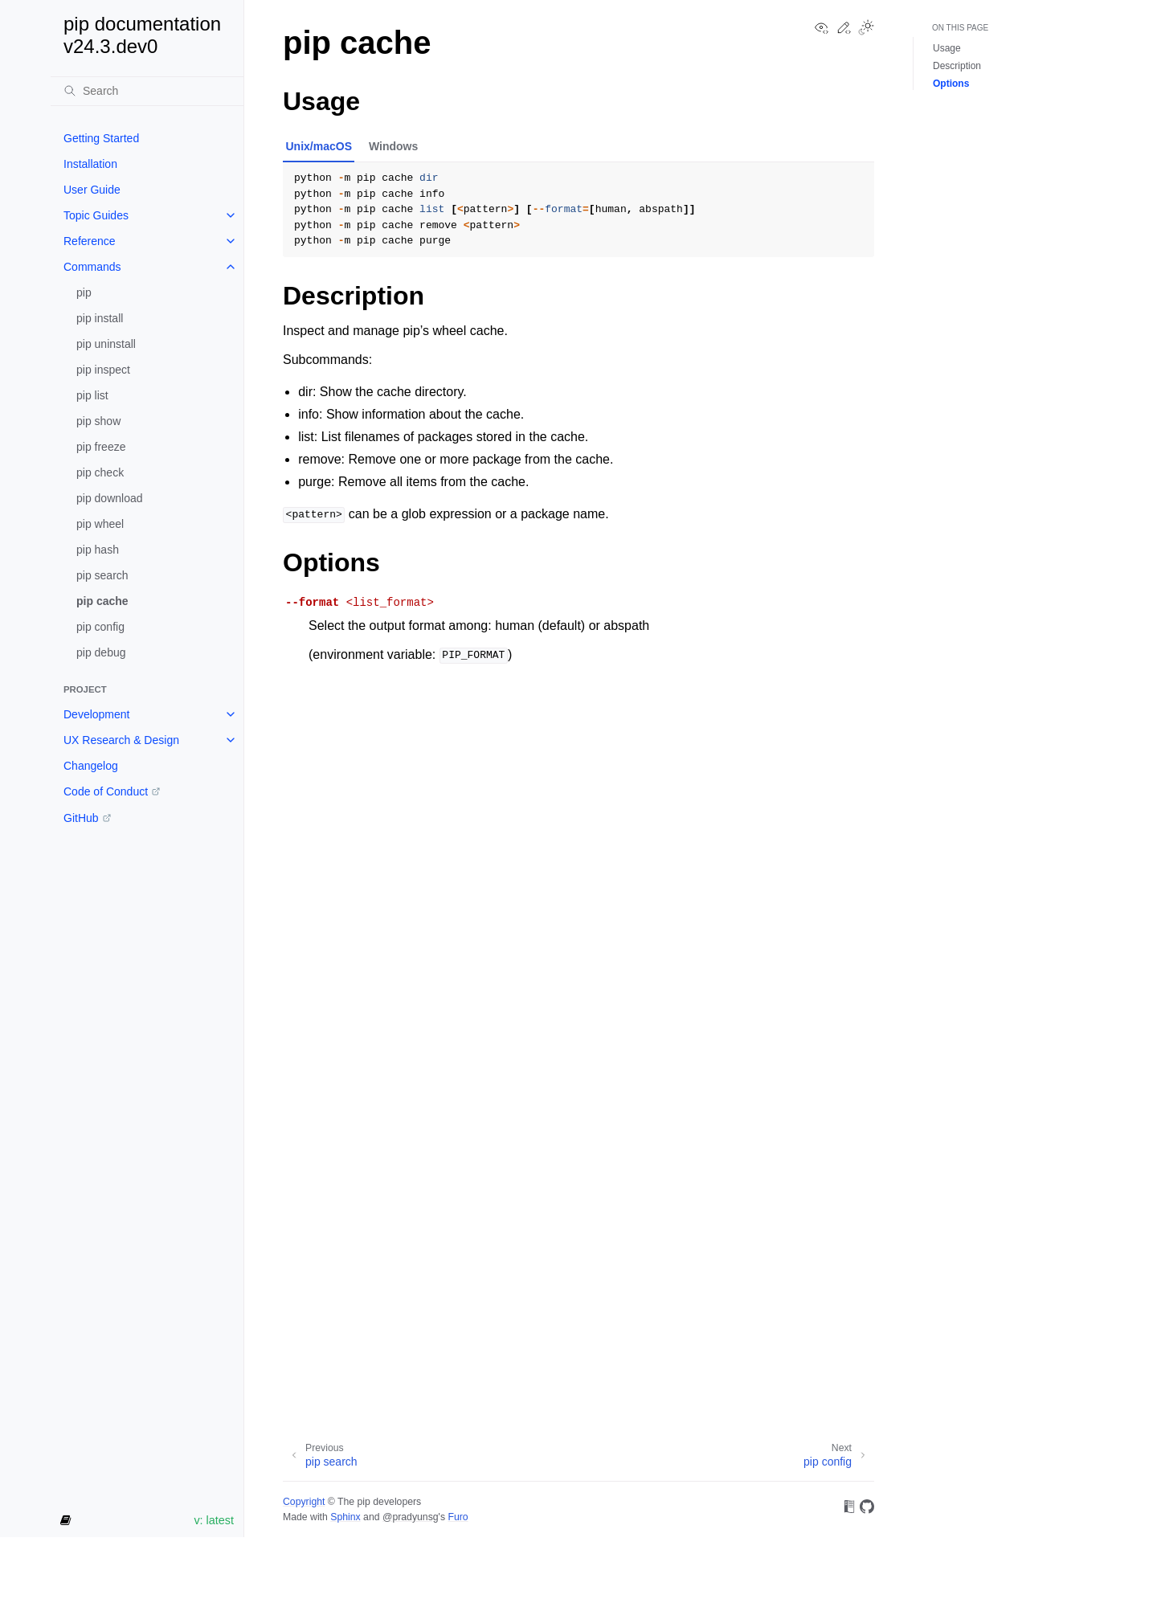Open the User Guide page
1157x1607 pixels.
[x=92, y=190]
